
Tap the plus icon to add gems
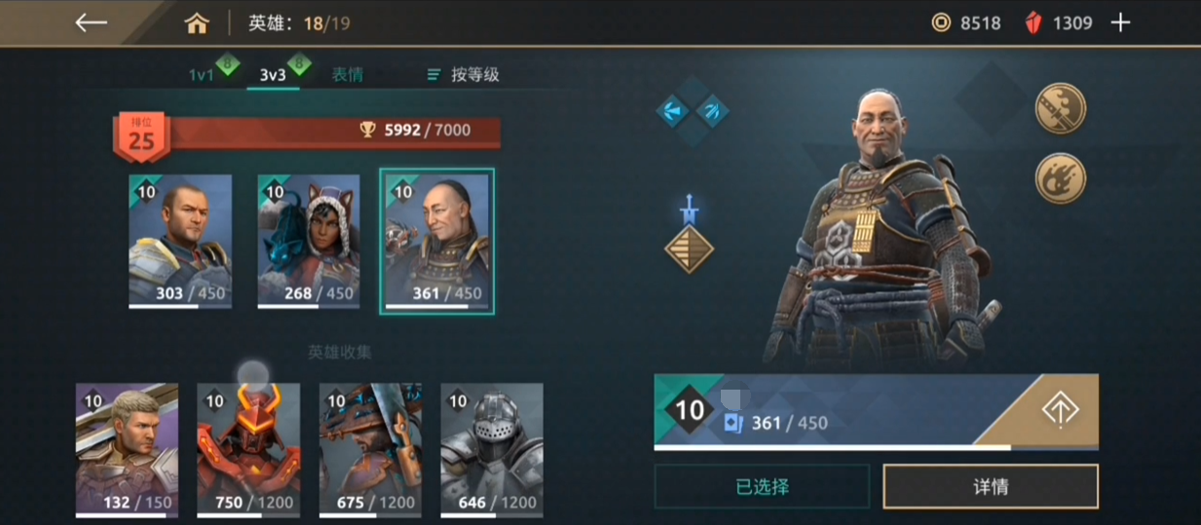click(1121, 22)
